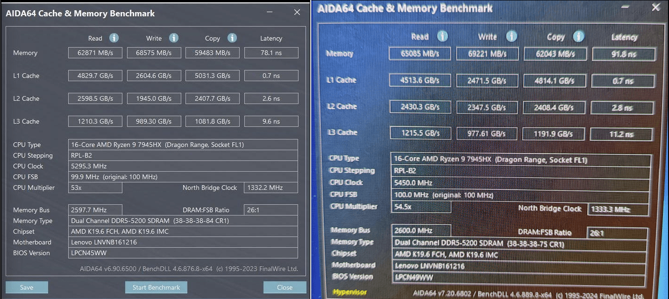
Task: Select L3 Cache Copy 1191.9 GB/s field
Action: (555, 134)
